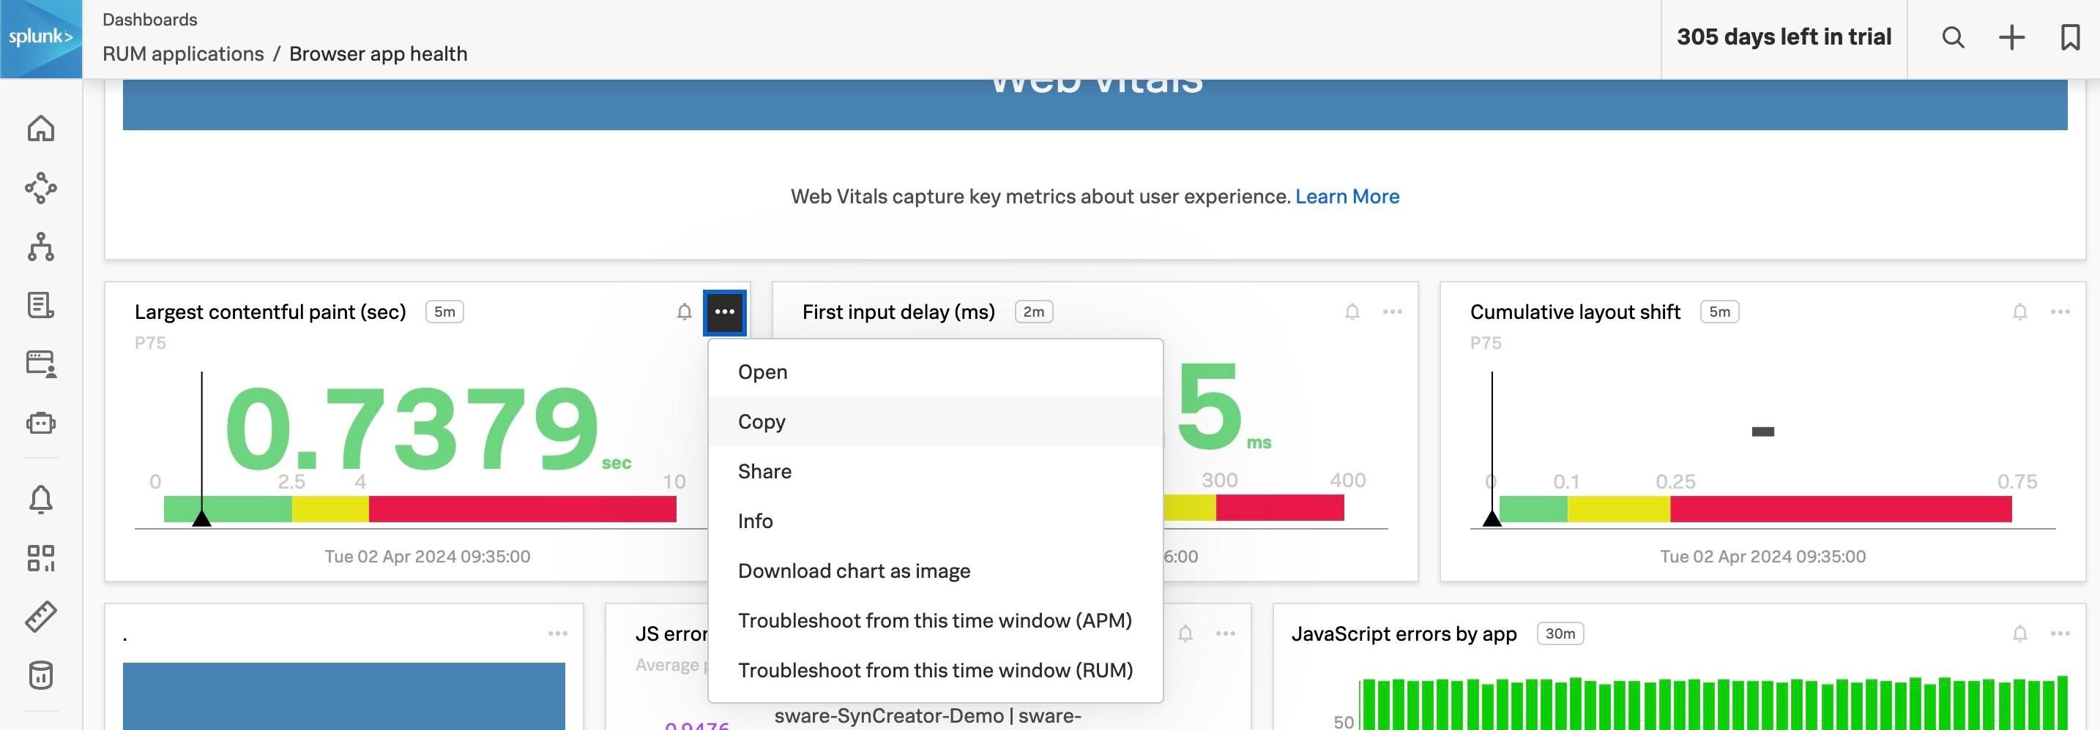This screenshot has width=2100, height=730.
Task: Click alert bell on Largest contentful paint chart
Action: [685, 312]
